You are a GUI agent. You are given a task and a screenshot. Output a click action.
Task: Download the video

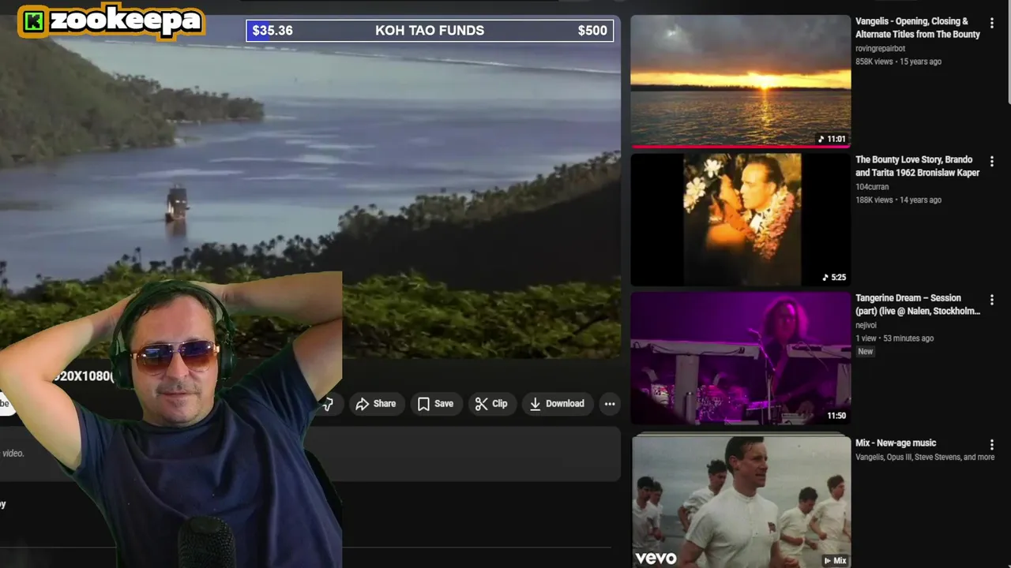pyautogui.click(x=557, y=404)
